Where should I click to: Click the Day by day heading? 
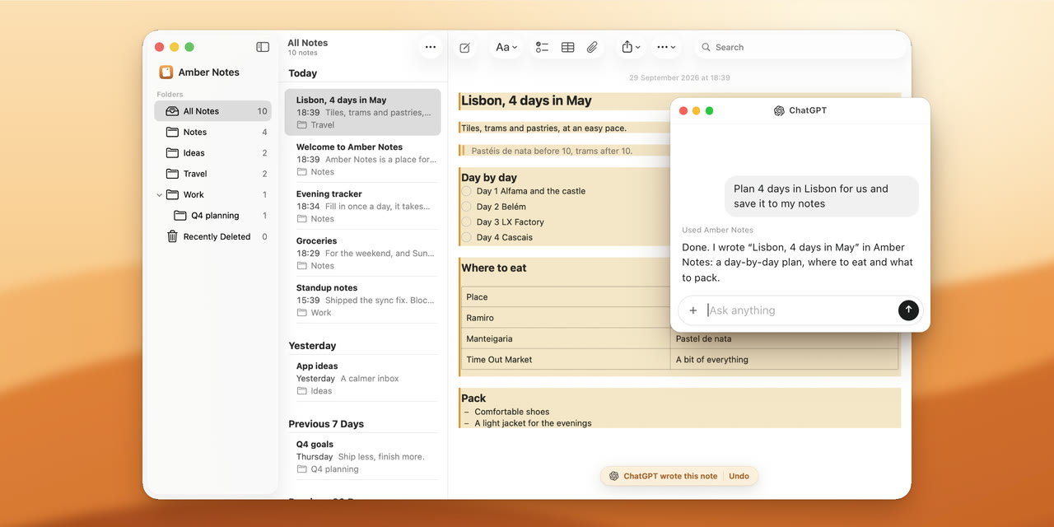point(489,177)
